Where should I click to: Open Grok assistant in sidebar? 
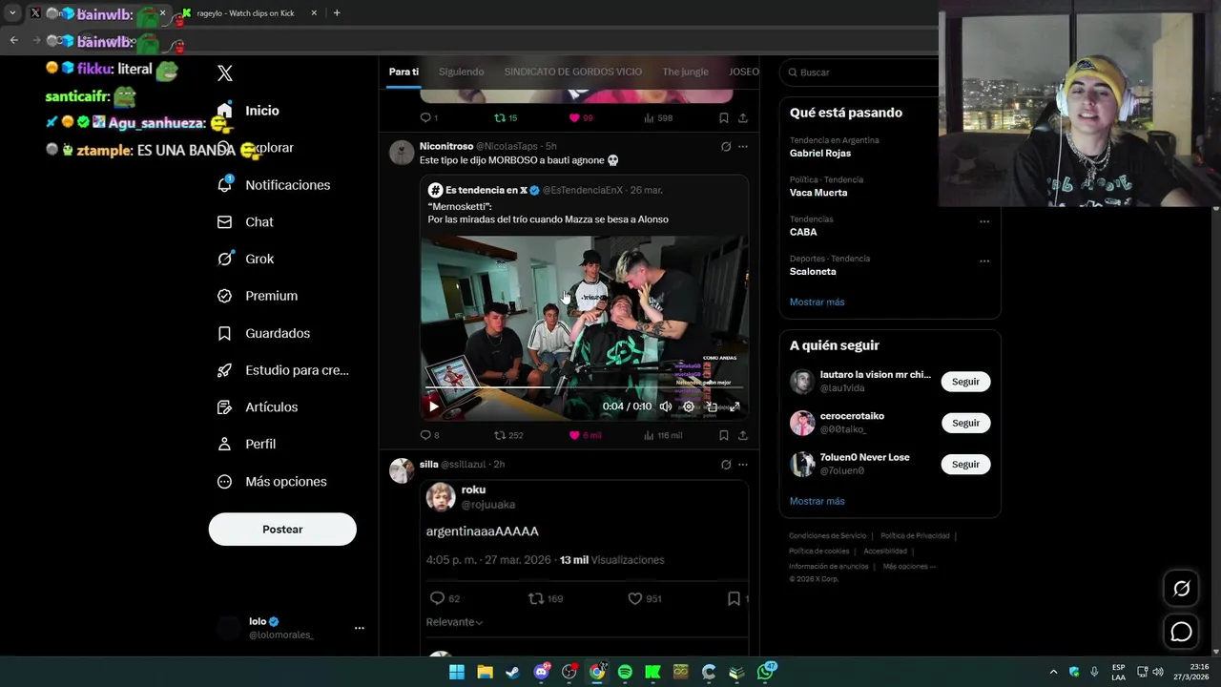coord(245,259)
